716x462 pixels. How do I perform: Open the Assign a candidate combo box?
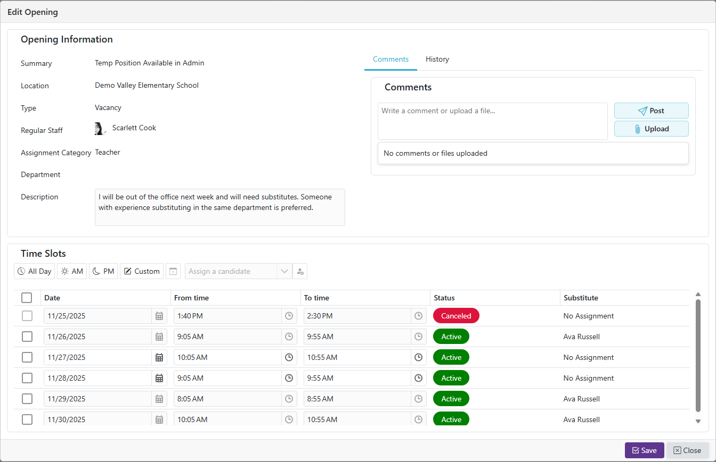coord(231,271)
